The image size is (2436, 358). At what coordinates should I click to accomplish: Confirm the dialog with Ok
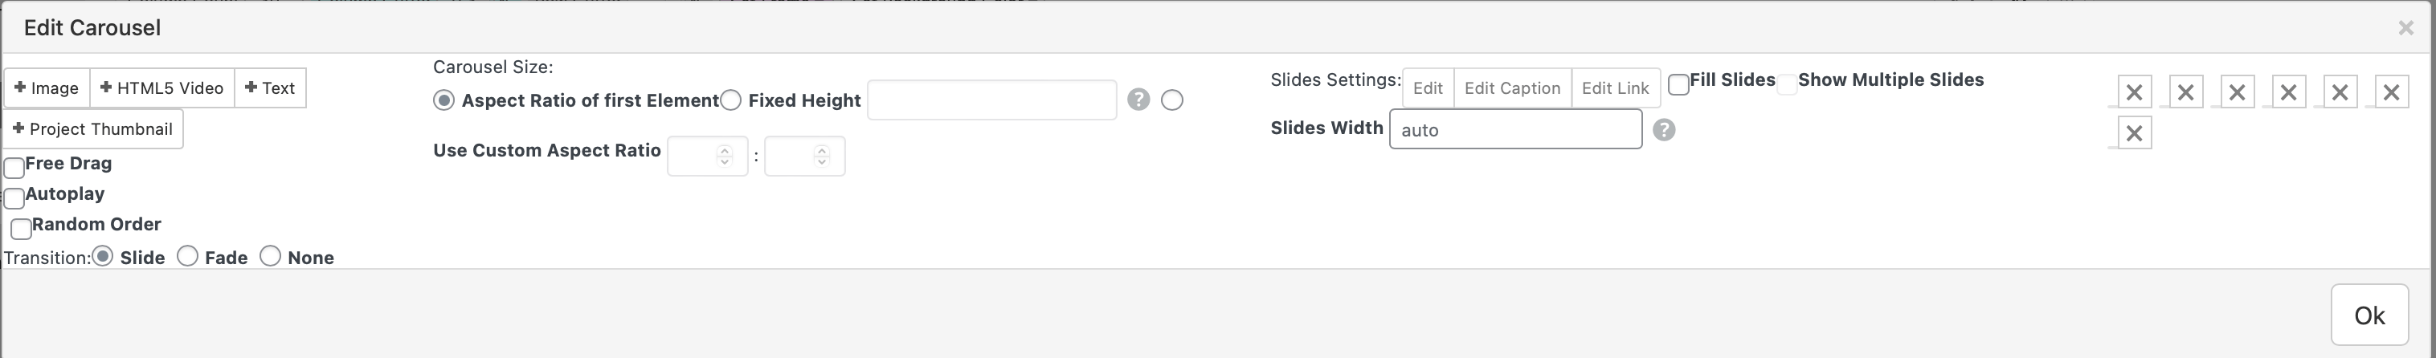click(x=2369, y=315)
